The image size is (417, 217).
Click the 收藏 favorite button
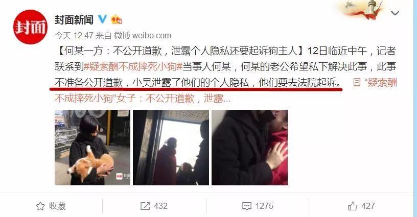pyautogui.click(x=51, y=206)
